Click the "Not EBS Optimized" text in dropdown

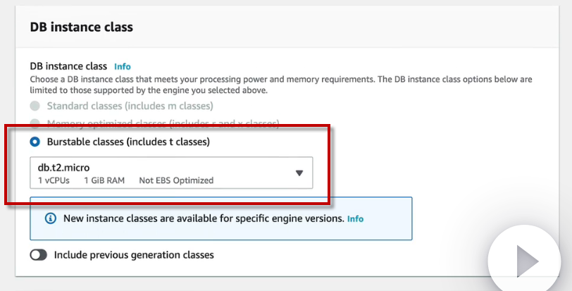pos(176,180)
